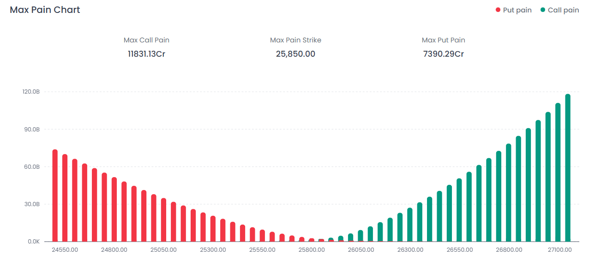Pick the red bar at 25300.00 strike
This screenshot has width=589, height=267.
pyautogui.click(x=213, y=229)
